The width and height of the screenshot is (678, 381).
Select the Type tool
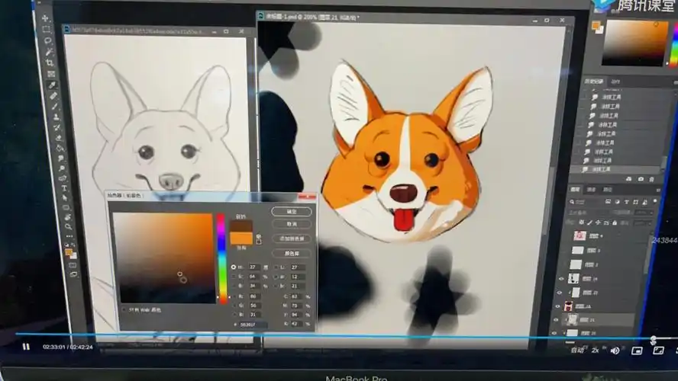click(x=64, y=188)
